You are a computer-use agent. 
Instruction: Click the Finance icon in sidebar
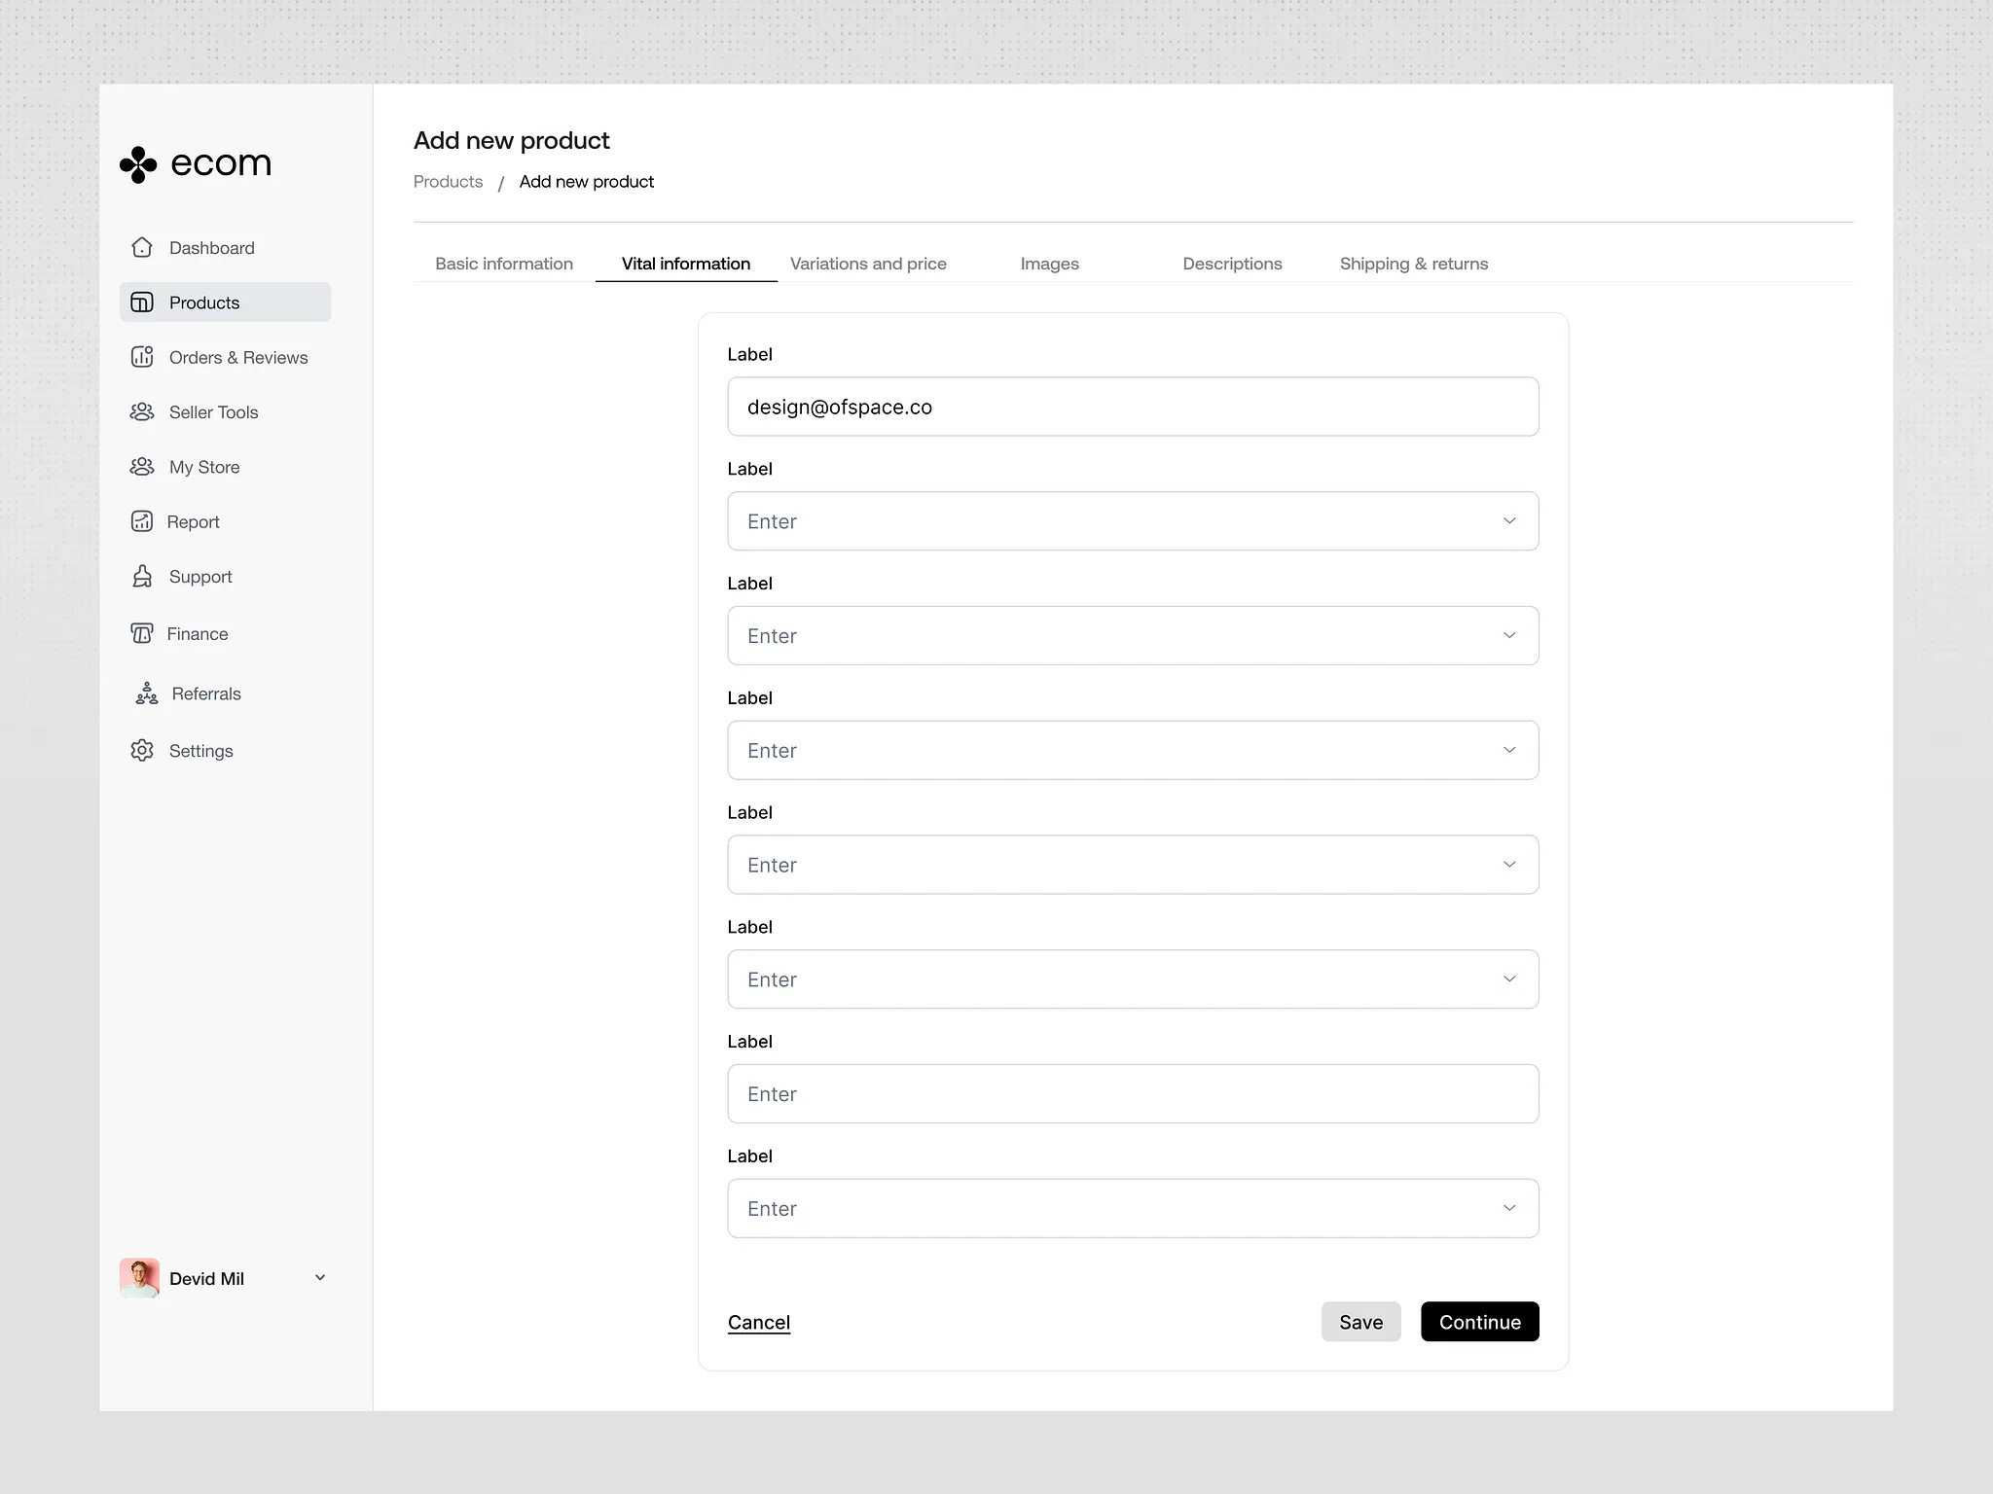pos(142,633)
